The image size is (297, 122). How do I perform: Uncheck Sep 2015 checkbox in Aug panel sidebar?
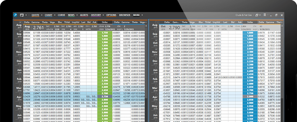(x=20, y=31)
